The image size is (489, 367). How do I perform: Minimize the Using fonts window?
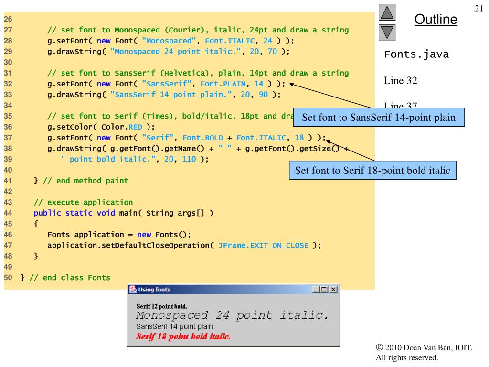(316, 290)
